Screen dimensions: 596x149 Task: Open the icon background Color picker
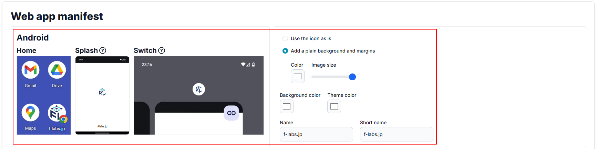[x=298, y=76]
